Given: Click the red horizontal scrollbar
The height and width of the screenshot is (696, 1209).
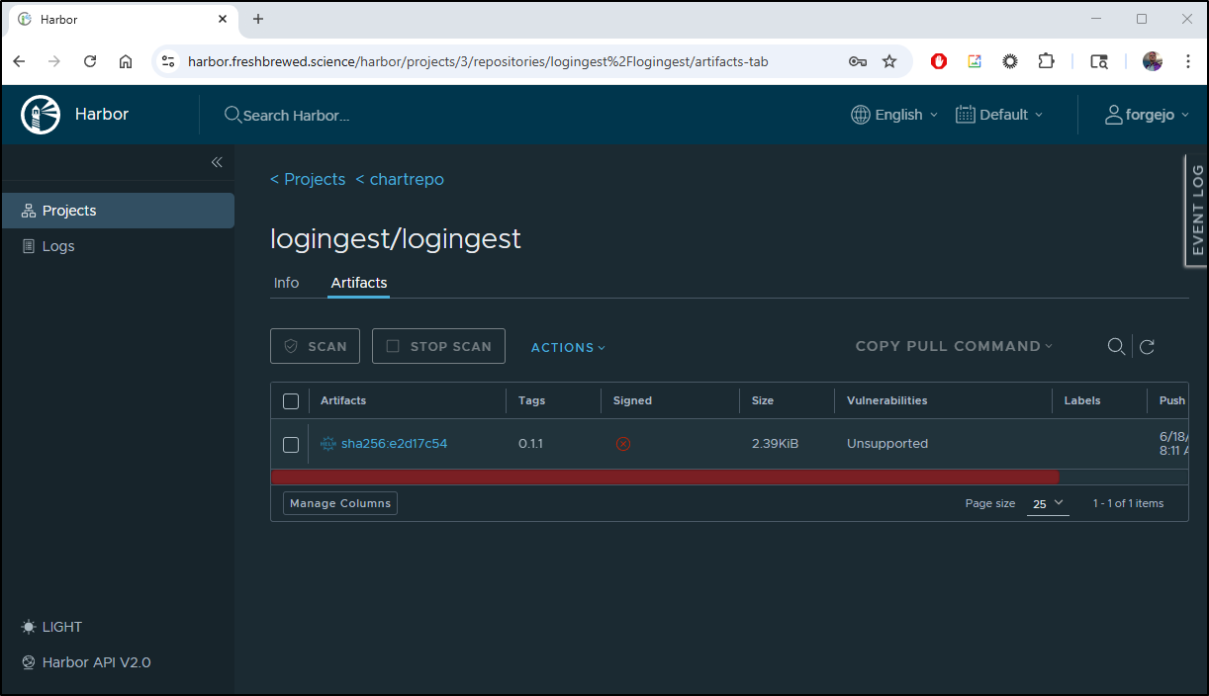Looking at the screenshot, I should [x=665, y=478].
